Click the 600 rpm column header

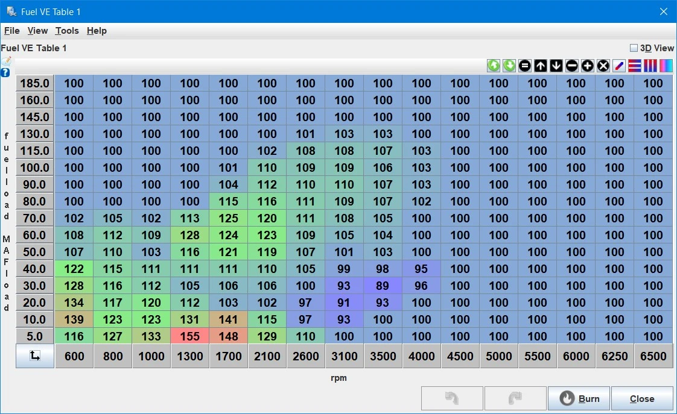click(74, 356)
